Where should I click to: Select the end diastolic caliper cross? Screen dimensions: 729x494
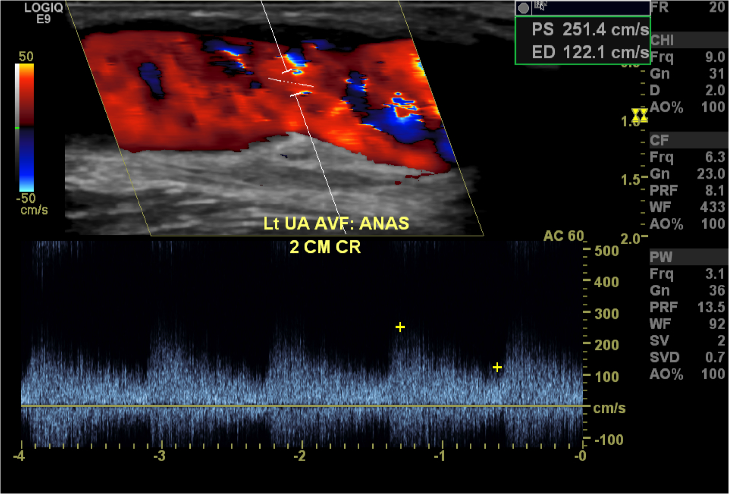click(x=497, y=367)
